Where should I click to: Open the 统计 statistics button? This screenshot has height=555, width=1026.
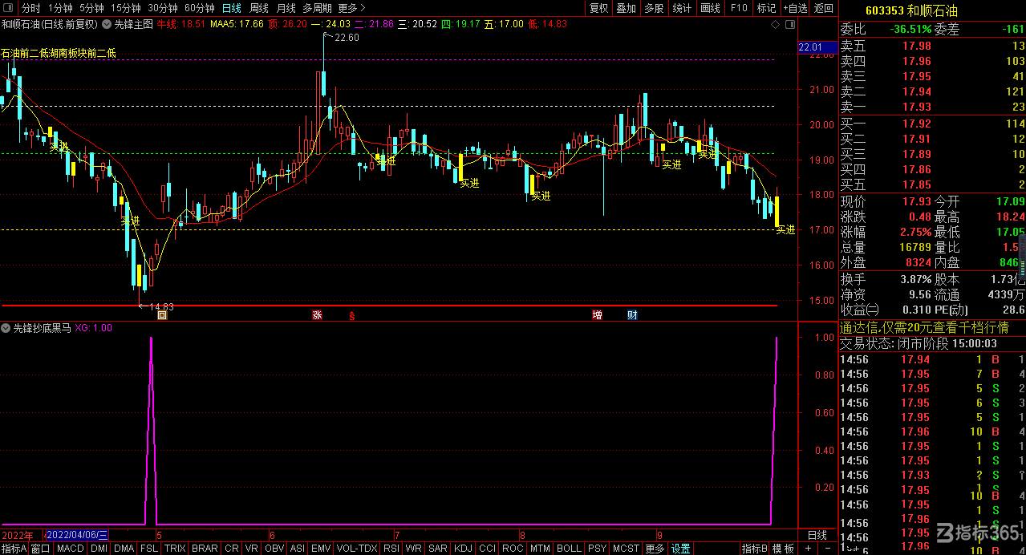pos(683,8)
